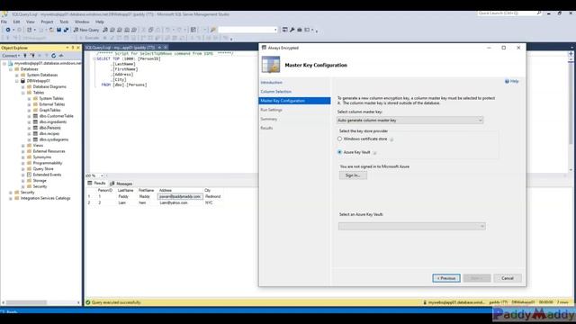The height and width of the screenshot is (324, 576).
Task: Click the Database Diagrams folder icon
Action: coord(29,86)
